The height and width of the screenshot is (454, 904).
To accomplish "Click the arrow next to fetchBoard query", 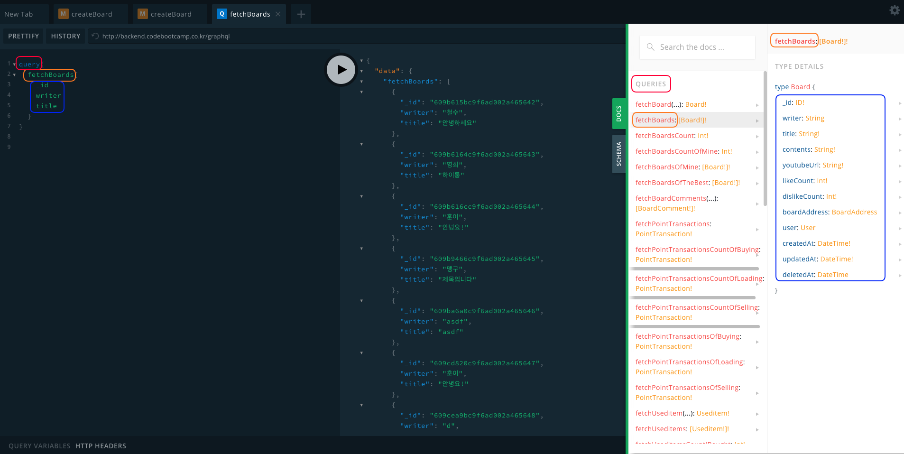I will 757,105.
